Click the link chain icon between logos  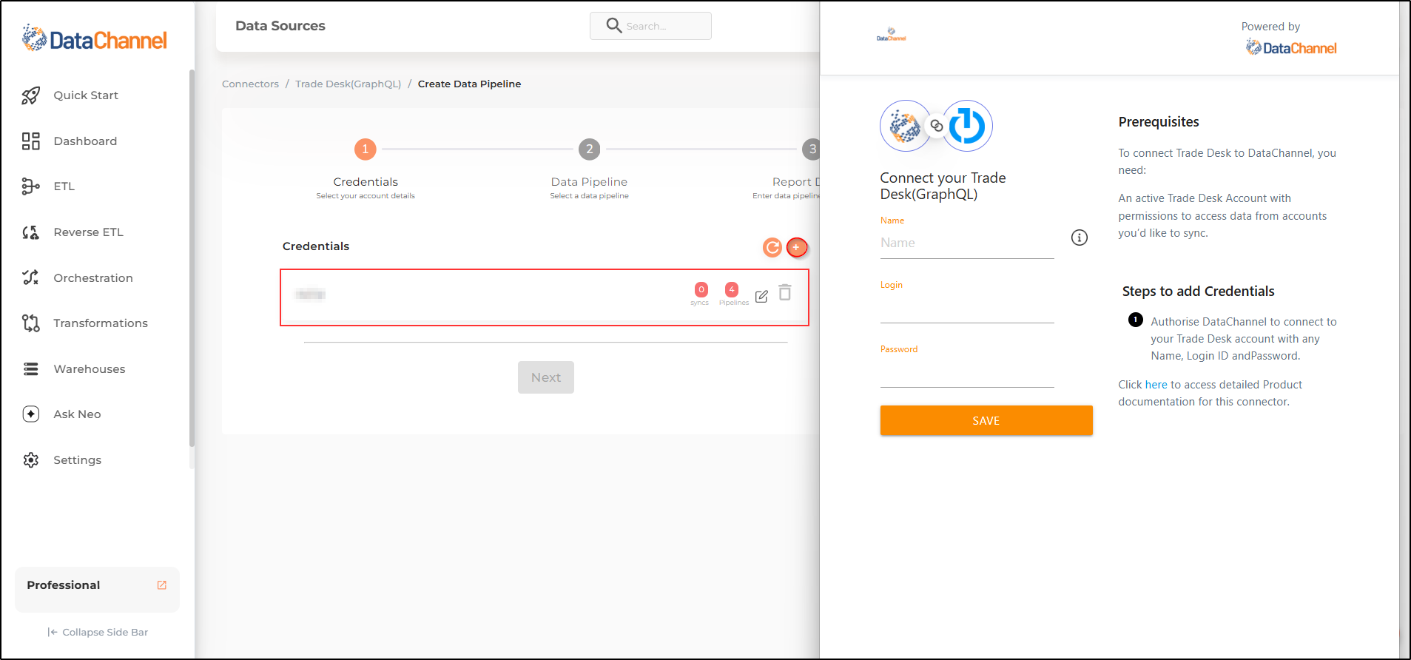click(937, 126)
